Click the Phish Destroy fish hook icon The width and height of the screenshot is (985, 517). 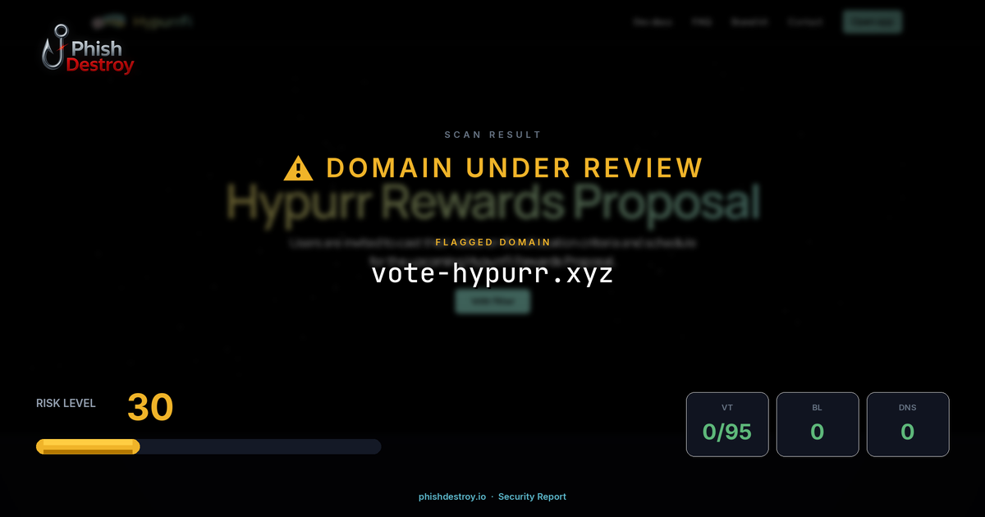coord(54,47)
